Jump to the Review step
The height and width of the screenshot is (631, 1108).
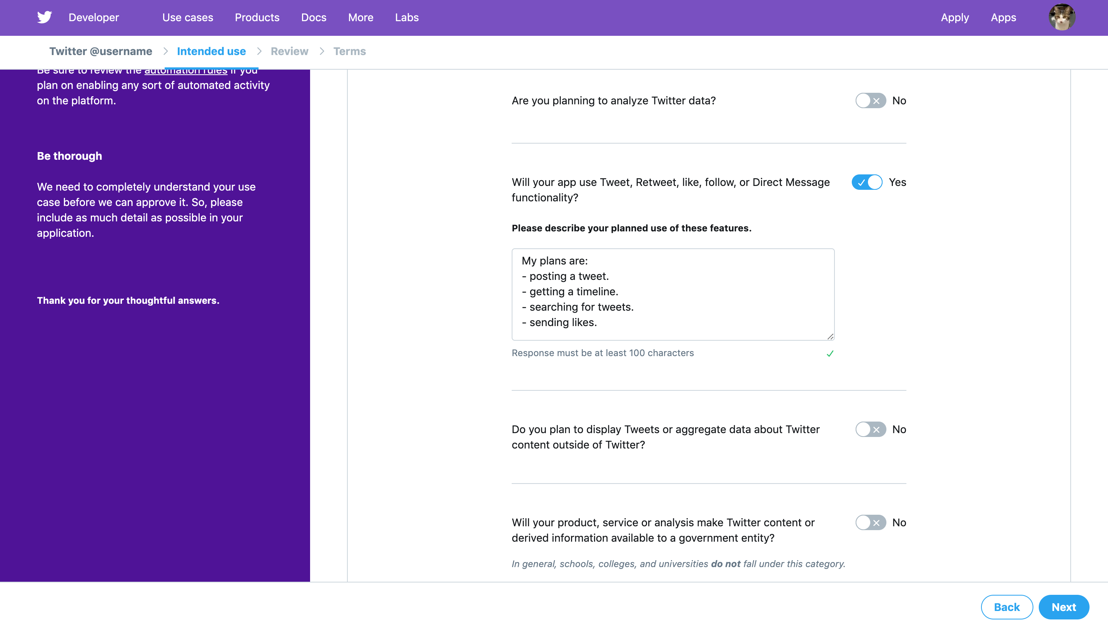(x=289, y=51)
